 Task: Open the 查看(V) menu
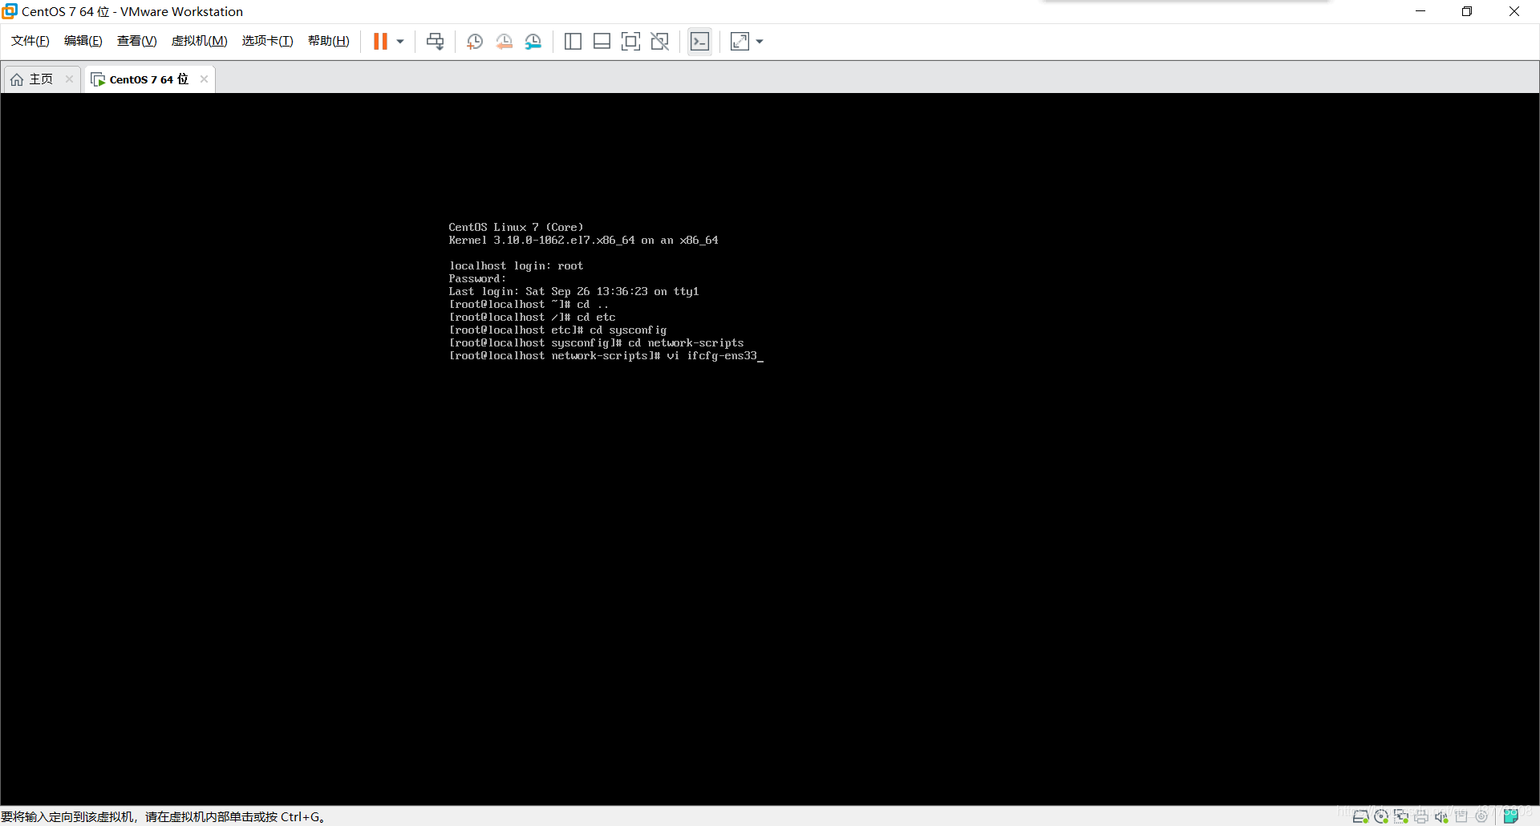coord(137,41)
